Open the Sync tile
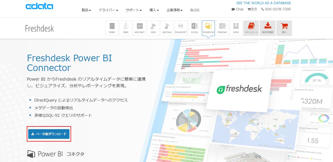This screenshot has height=162, width=333. [236, 28]
